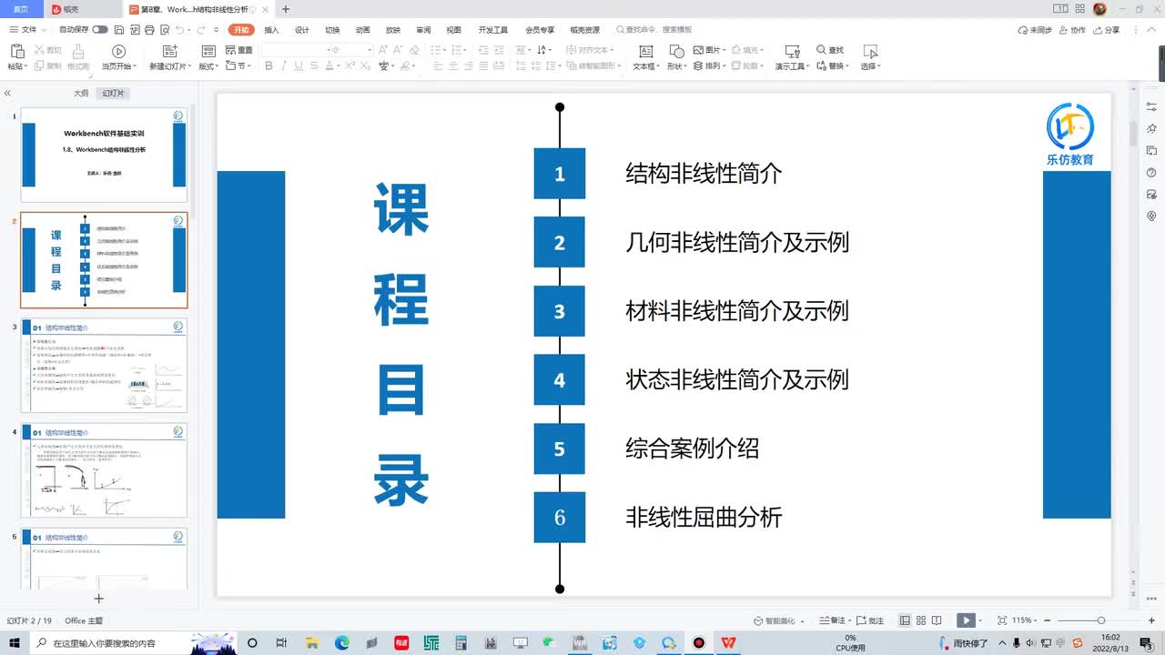Switch to Slide Sorter view icon
1165x655 pixels.
pyautogui.click(x=920, y=620)
